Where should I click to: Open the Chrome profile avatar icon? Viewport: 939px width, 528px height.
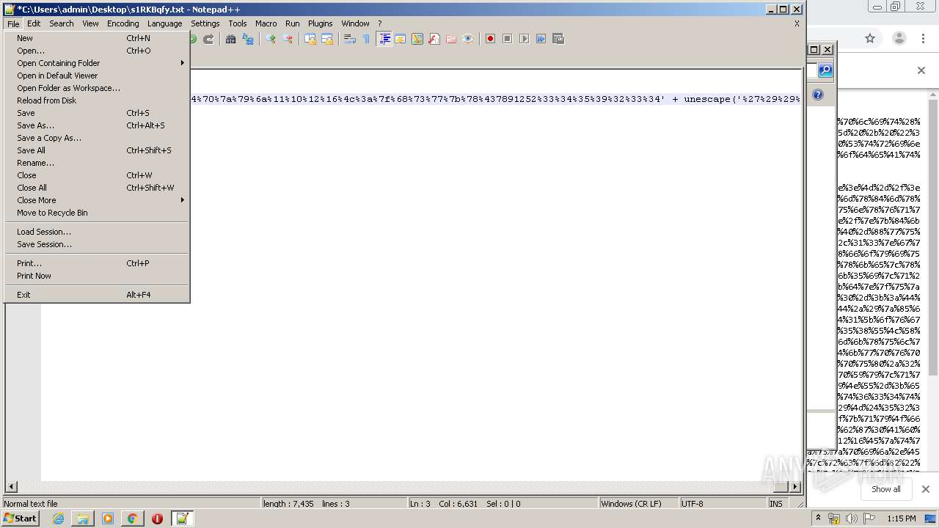(x=899, y=39)
